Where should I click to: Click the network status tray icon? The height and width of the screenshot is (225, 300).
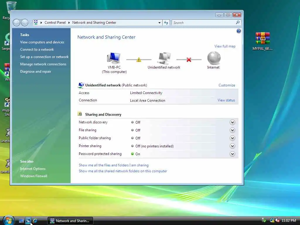(272, 220)
